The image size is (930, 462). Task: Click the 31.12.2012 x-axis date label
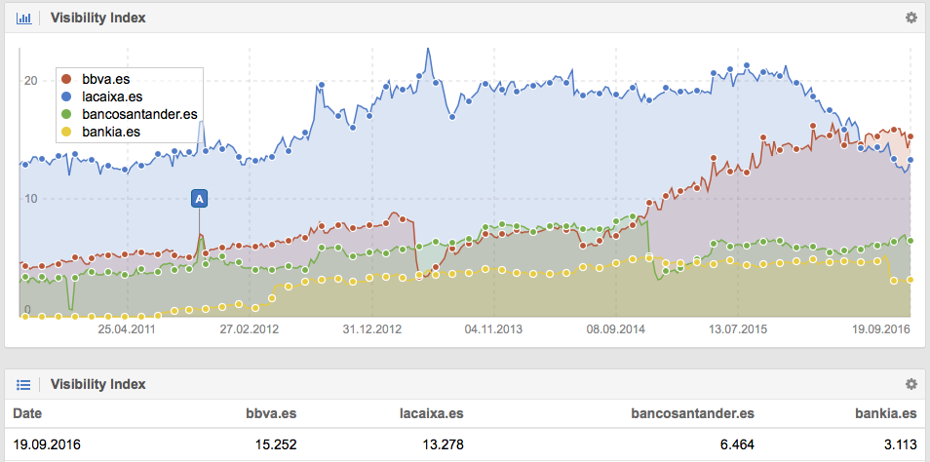[372, 329]
